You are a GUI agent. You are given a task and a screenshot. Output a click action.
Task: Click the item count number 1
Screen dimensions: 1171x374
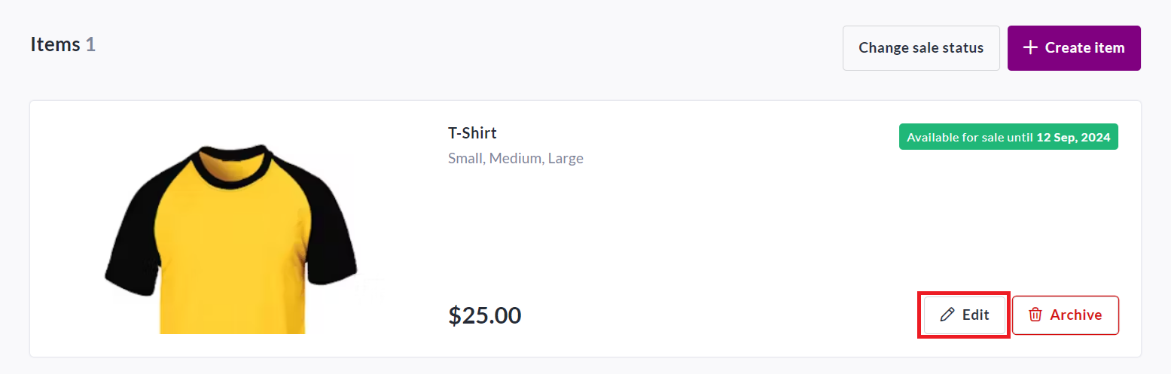90,44
